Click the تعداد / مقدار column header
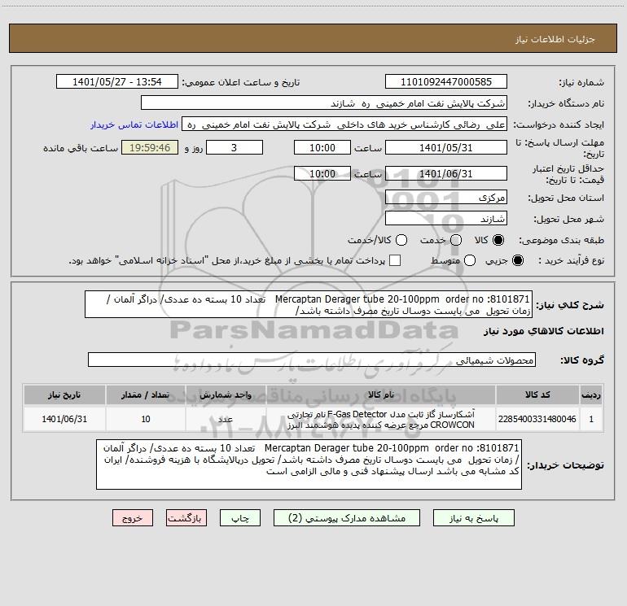The height and width of the screenshot is (606, 627). point(146,395)
